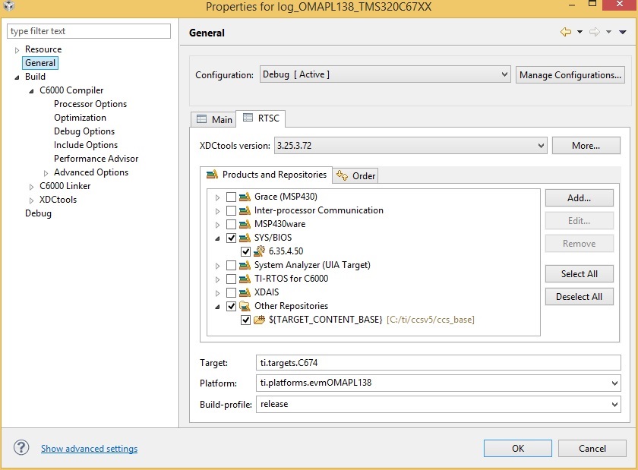This screenshot has width=638, height=470.
Task: Select the RTSC tab
Action: click(x=261, y=118)
